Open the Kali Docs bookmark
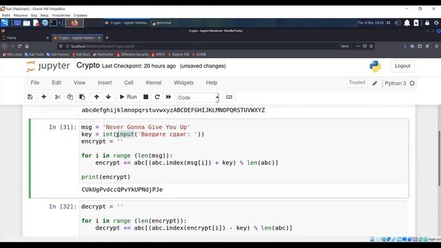The height and width of the screenshot is (248, 441). (x=81, y=54)
